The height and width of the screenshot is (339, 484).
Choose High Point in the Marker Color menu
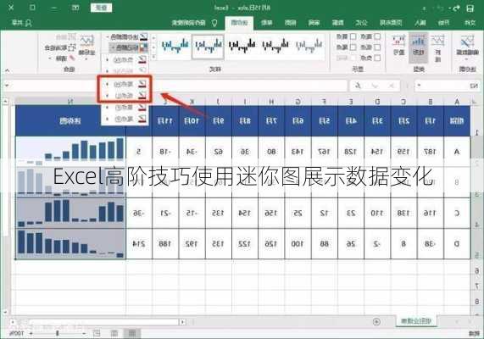click(125, 84)
